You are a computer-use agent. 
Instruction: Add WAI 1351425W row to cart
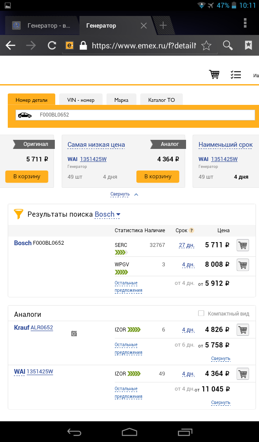(243, 374)
